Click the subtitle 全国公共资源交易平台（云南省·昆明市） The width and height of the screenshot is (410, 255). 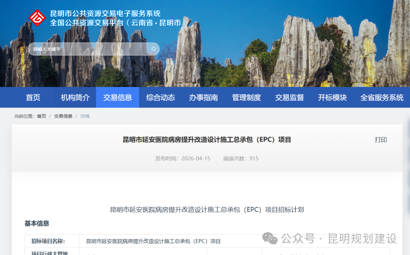point(118,23)
